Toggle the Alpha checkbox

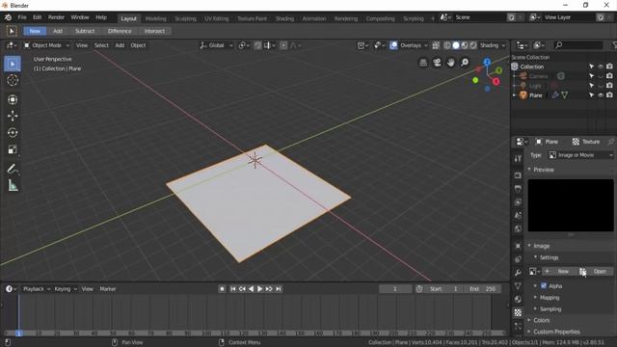(544, 285)
